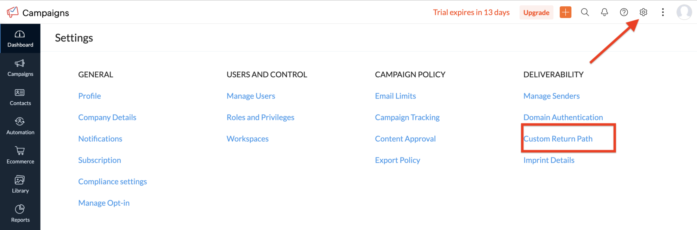
Task: Click the Upgrade button
Action: pos(536,12)
